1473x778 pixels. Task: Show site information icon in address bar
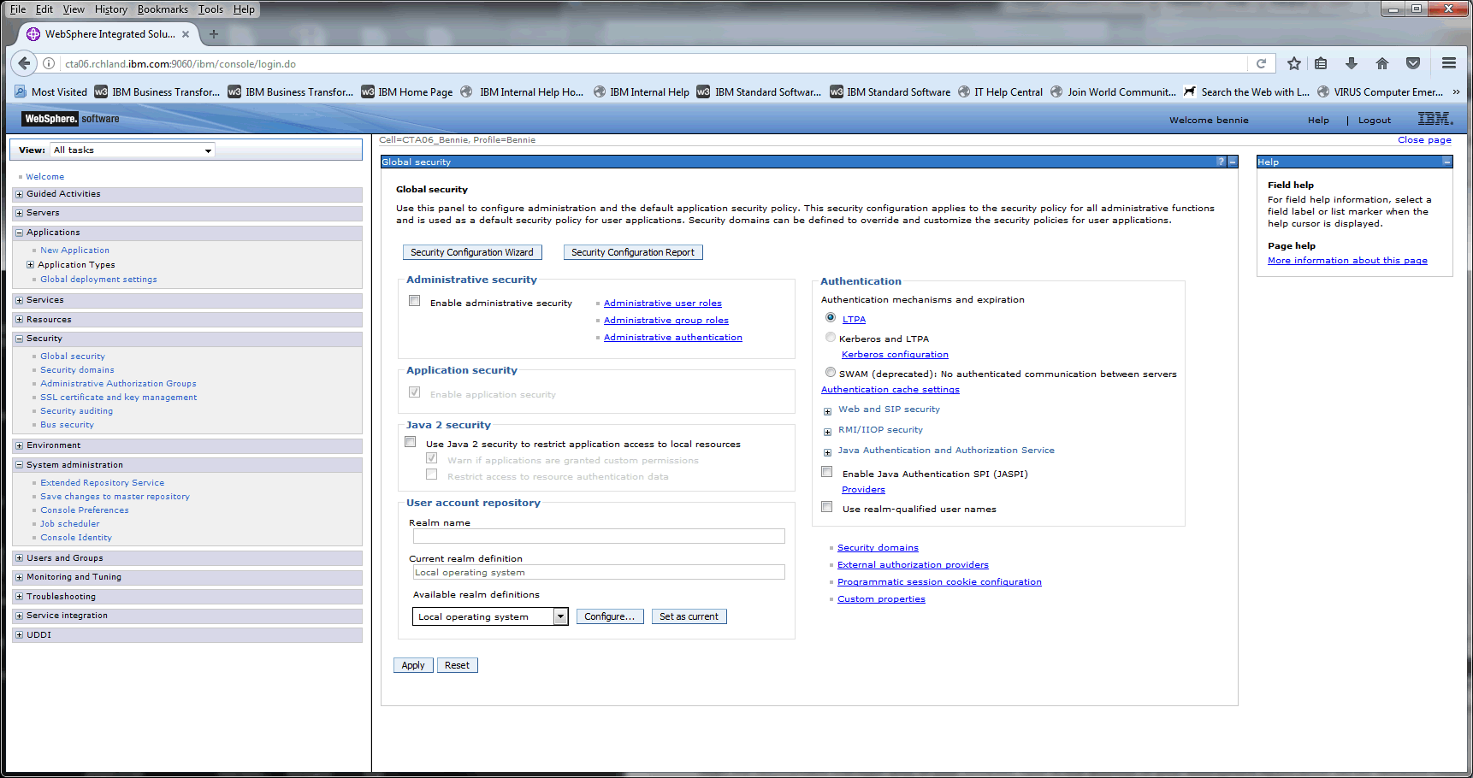point(50,63)
